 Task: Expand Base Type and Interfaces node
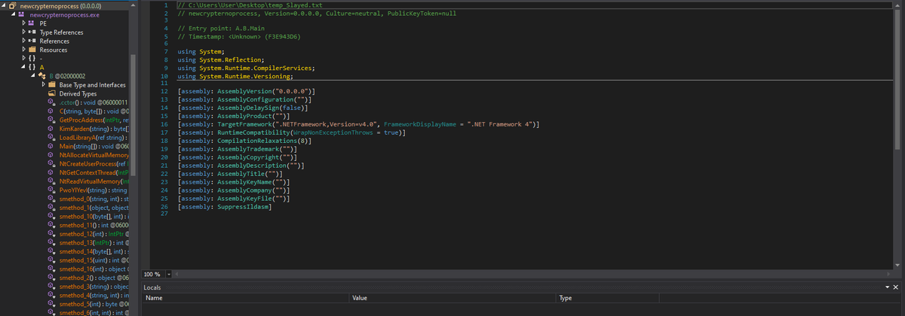42,85
